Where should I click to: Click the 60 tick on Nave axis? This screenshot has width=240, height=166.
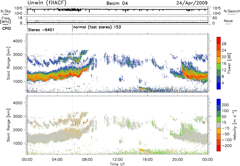click(215, 18)
